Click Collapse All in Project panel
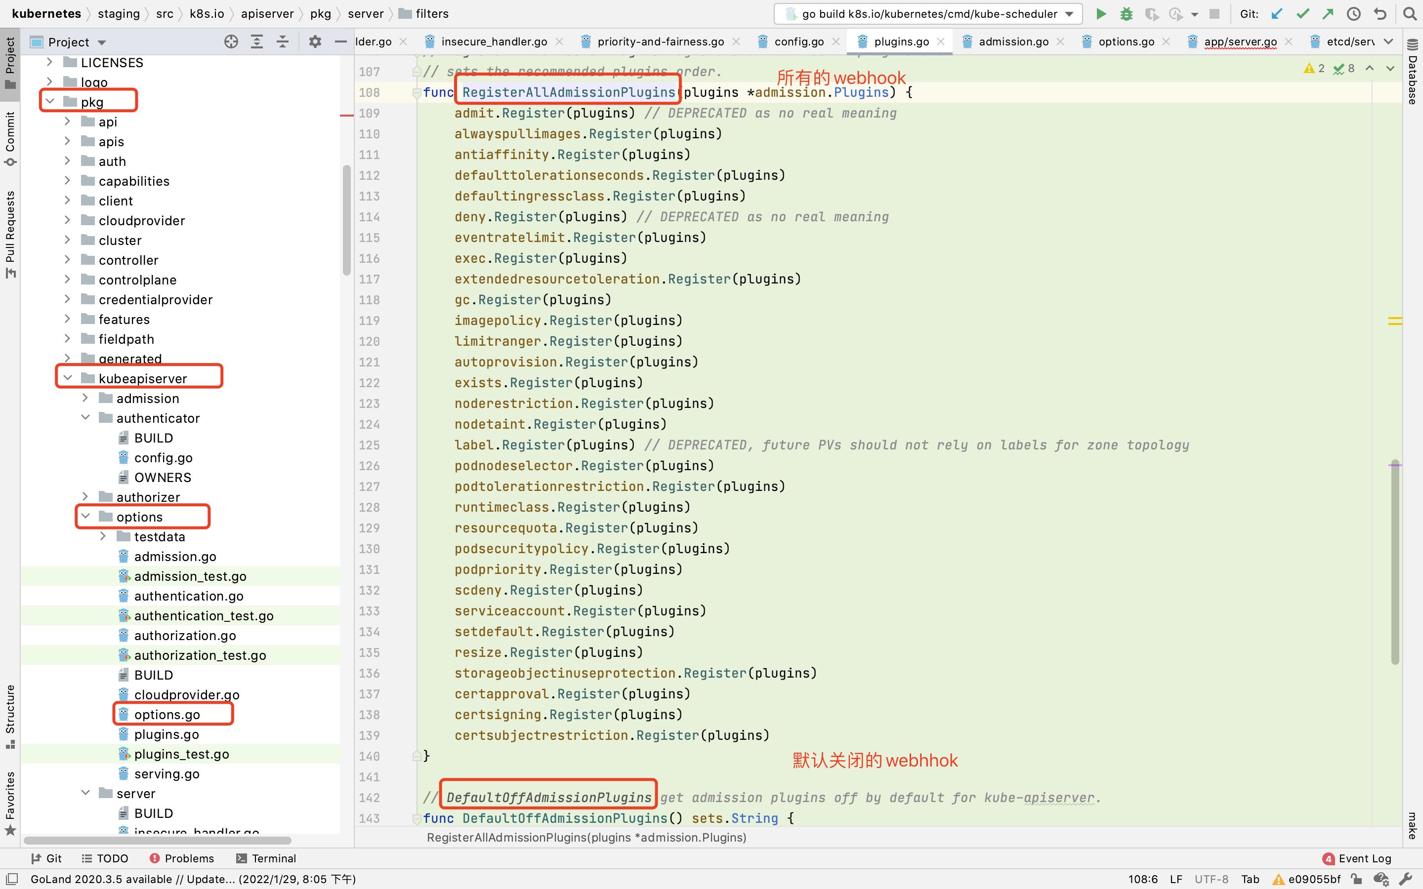This screenshot has height=889, width=1423. point(283,42)
